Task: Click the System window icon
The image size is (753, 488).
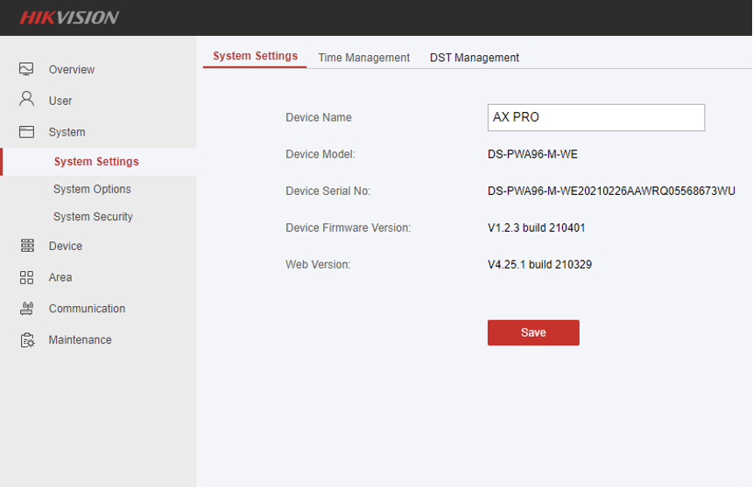Action: coord(26,132)
